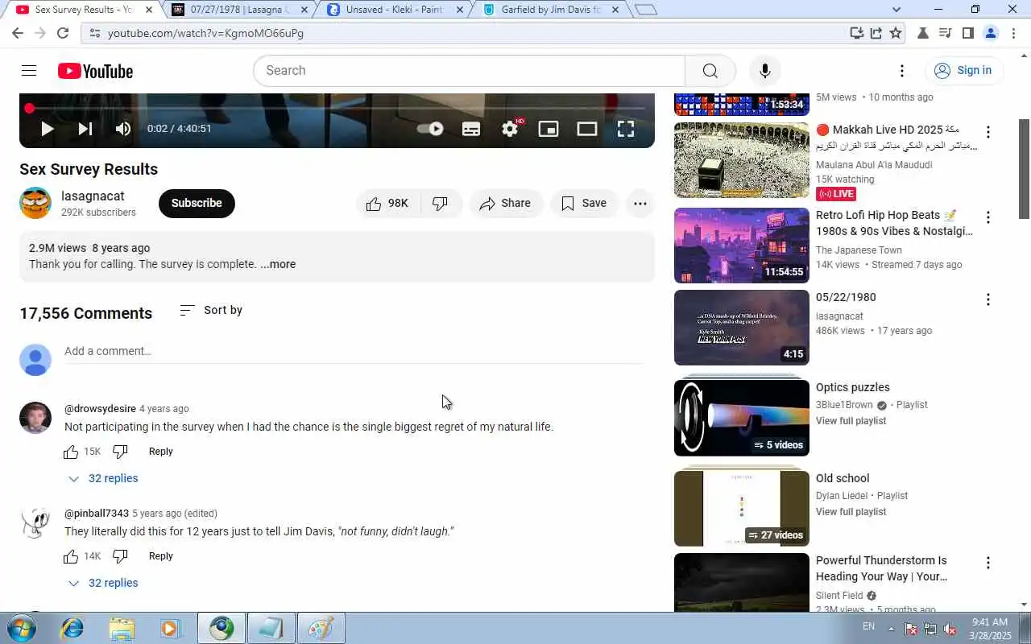Go to the YouTube home logo
1031x644 pixels.
tap(95, 71)
